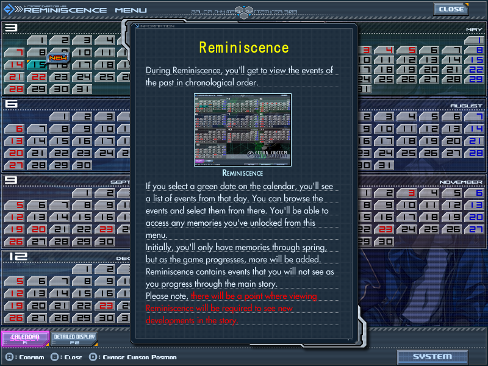Viewport: 488px width, 366px height.
Task: Select August 31 on the calendar
Action: pyautogui.click(x=384, y=165)
